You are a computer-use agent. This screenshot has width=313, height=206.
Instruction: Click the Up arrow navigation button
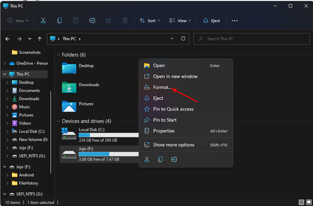40,39
